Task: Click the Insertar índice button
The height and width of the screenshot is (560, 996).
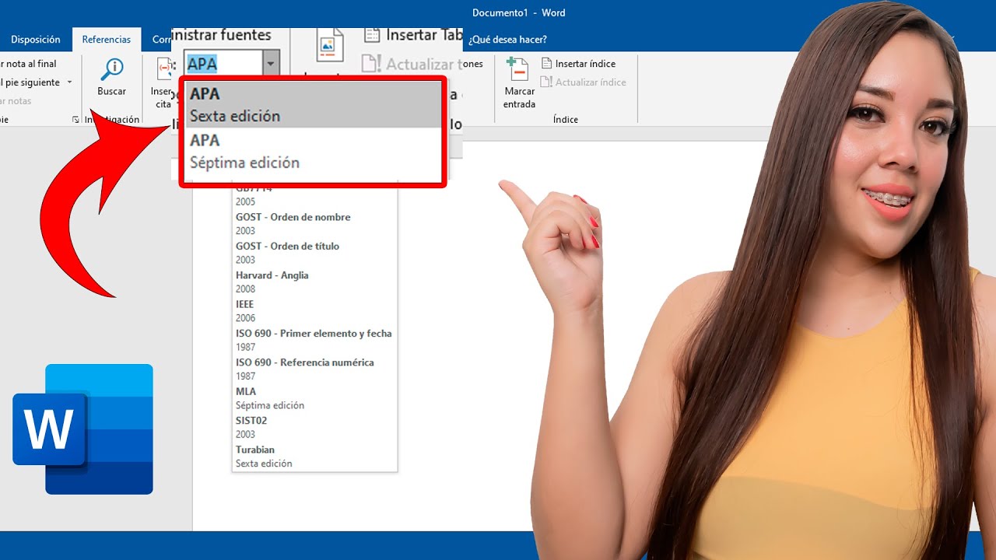Action: 577,64
